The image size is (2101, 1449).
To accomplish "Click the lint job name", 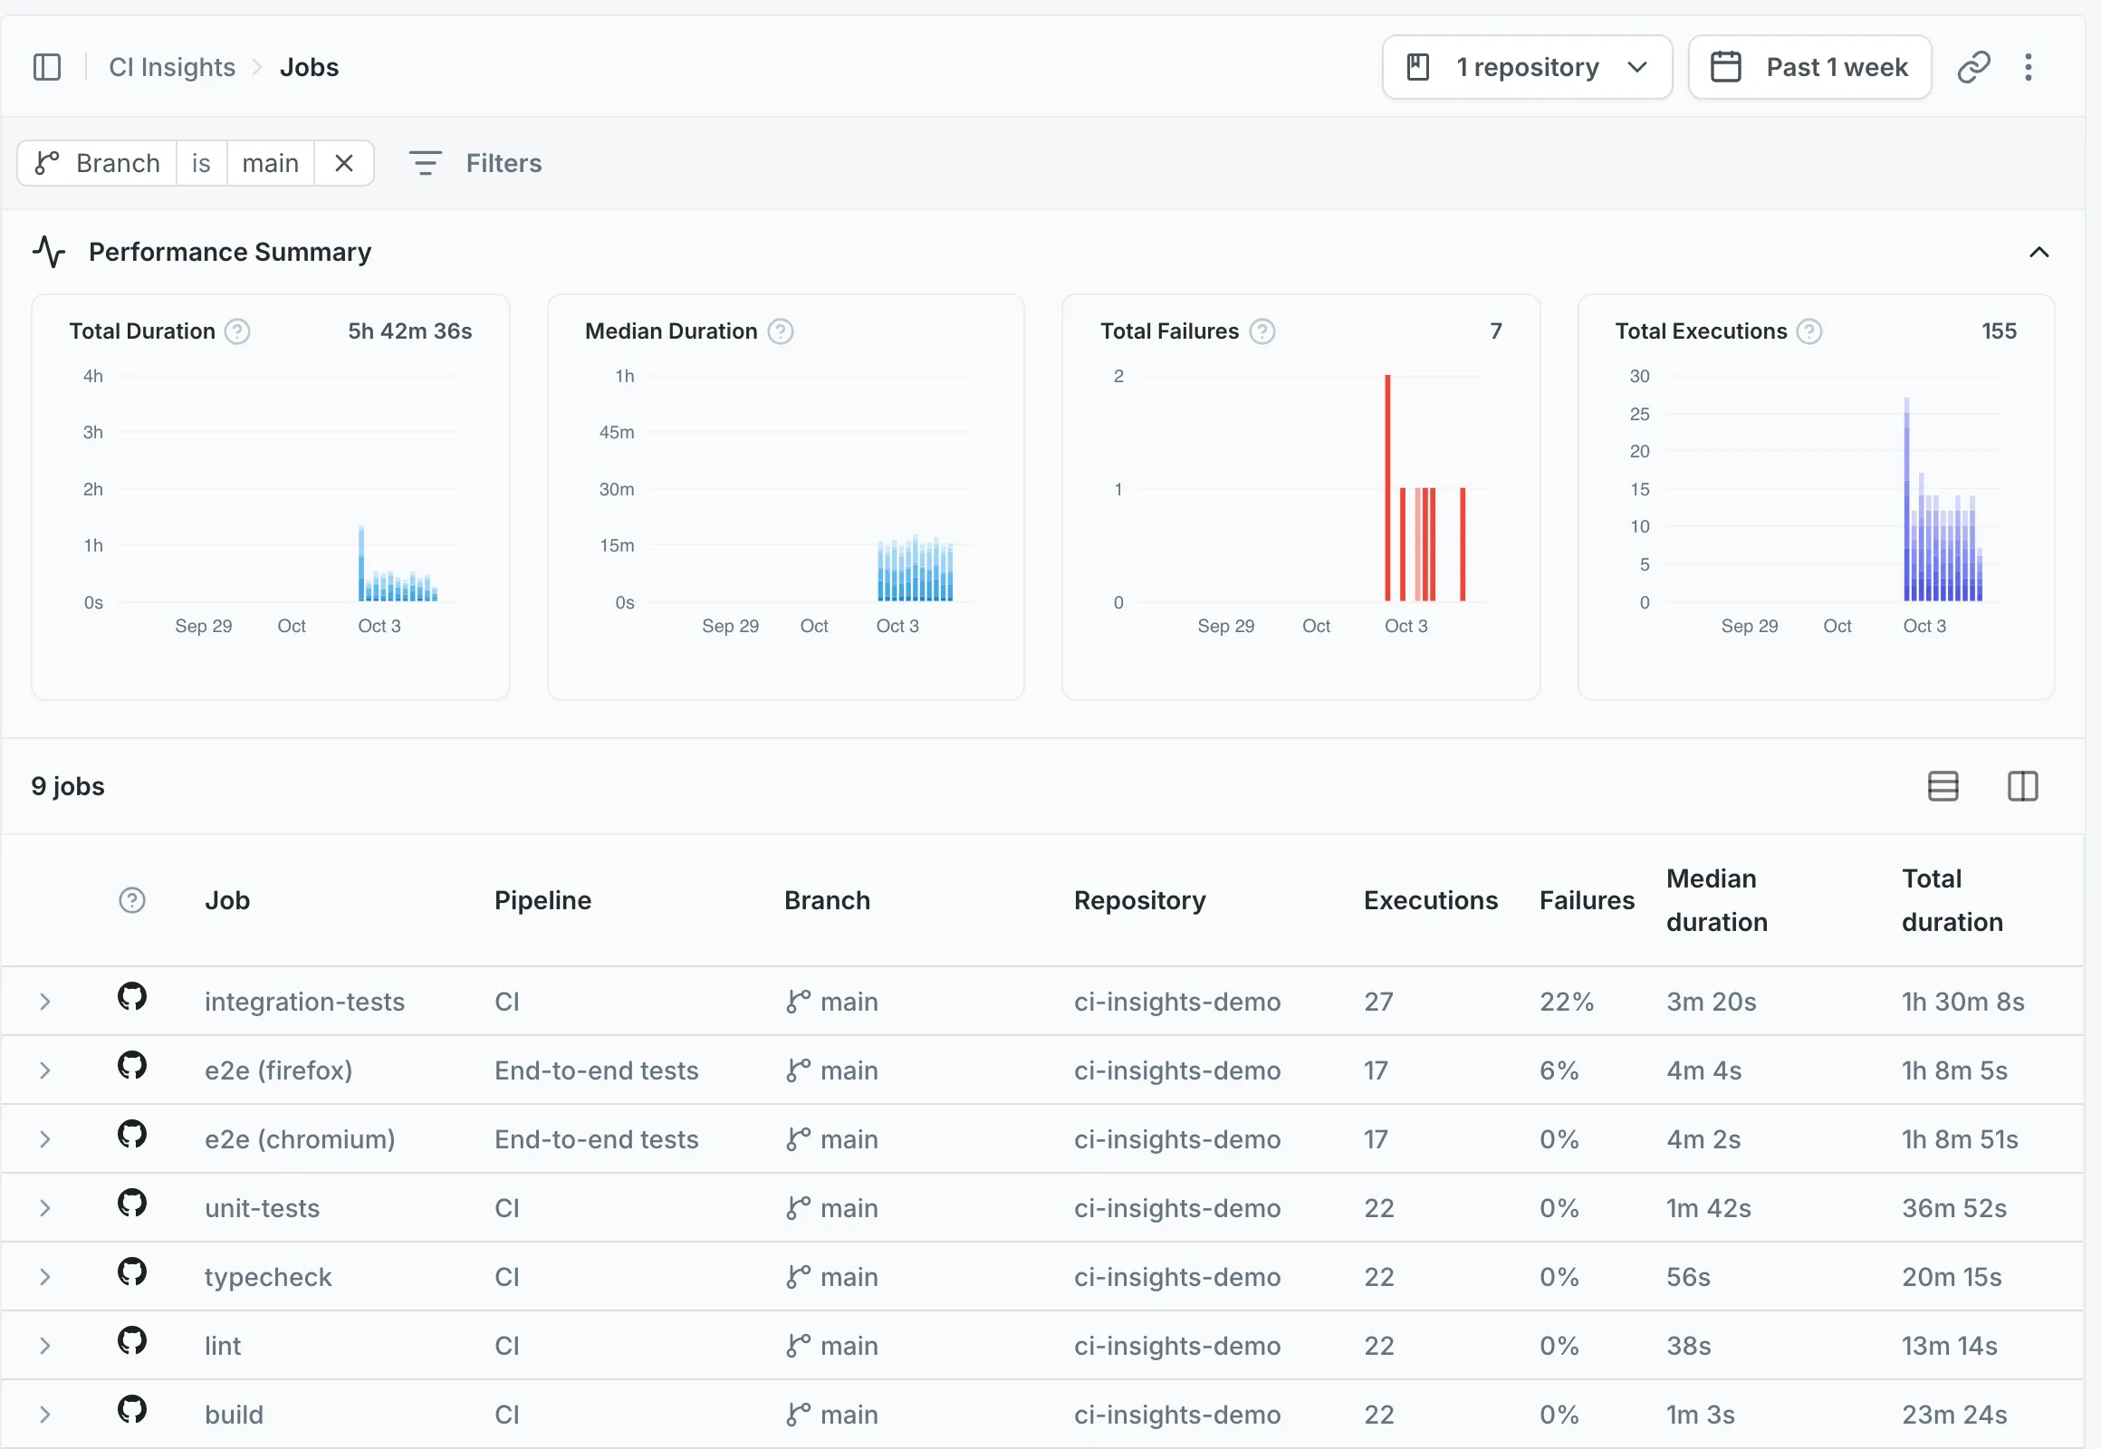I will [223, 1346].
